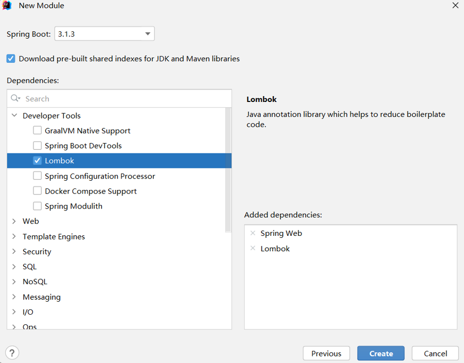Click the Create button
The width and height of the screenshot is (464, 363).
(x=381, y=353)
